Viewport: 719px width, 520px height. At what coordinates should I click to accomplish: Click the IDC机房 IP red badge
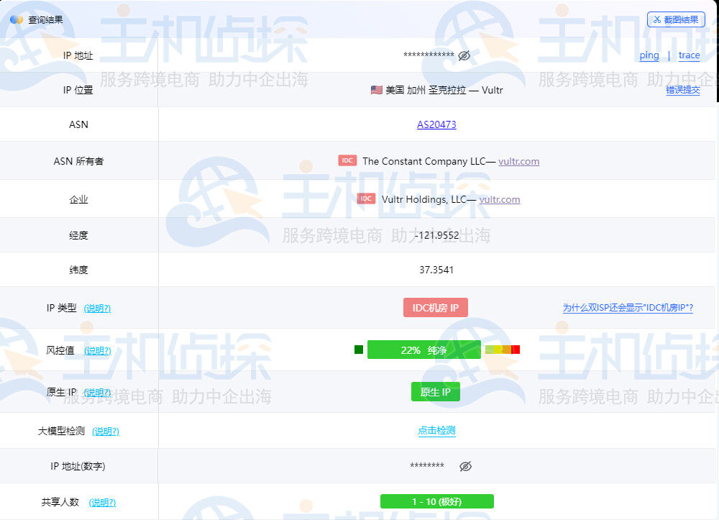click(435, 307)
